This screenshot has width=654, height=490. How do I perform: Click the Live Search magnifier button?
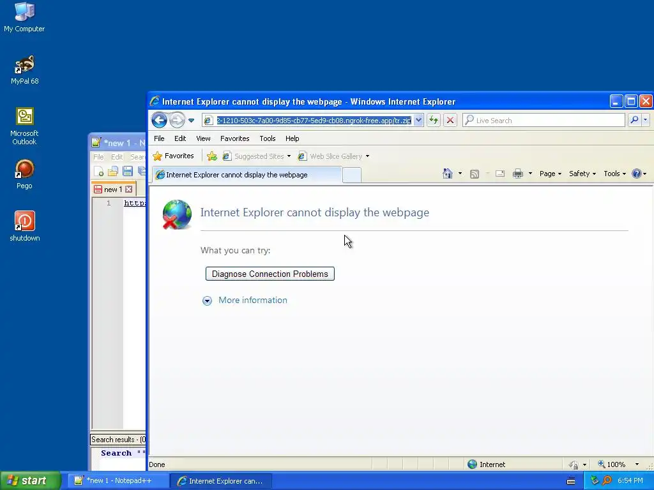tap(634, 120)
